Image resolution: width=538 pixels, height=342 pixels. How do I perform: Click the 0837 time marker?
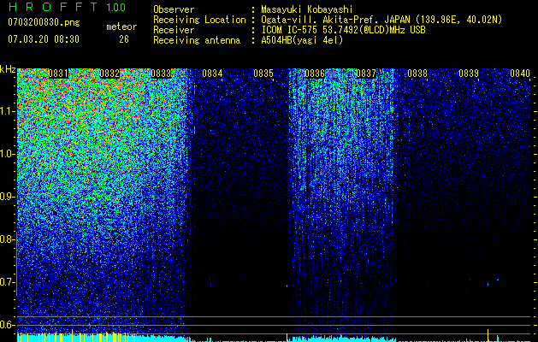[366, 74]
